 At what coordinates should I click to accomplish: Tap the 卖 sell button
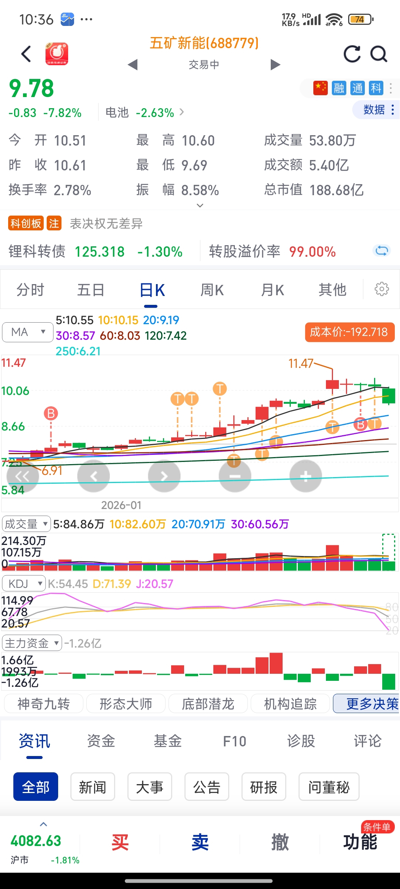click(200, 843)
